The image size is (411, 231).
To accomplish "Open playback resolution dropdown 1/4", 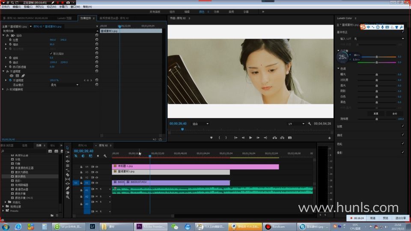I will coord(296,124).
